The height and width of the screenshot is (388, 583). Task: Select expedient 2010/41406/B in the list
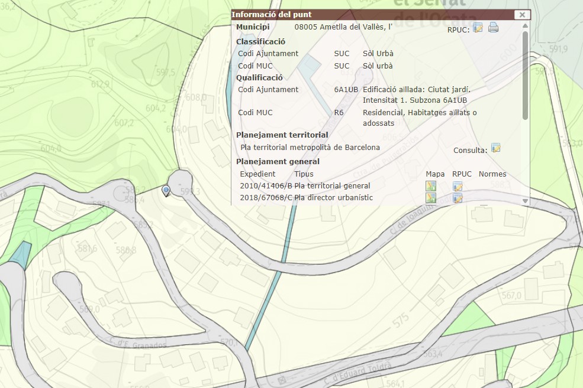[266, 186]
